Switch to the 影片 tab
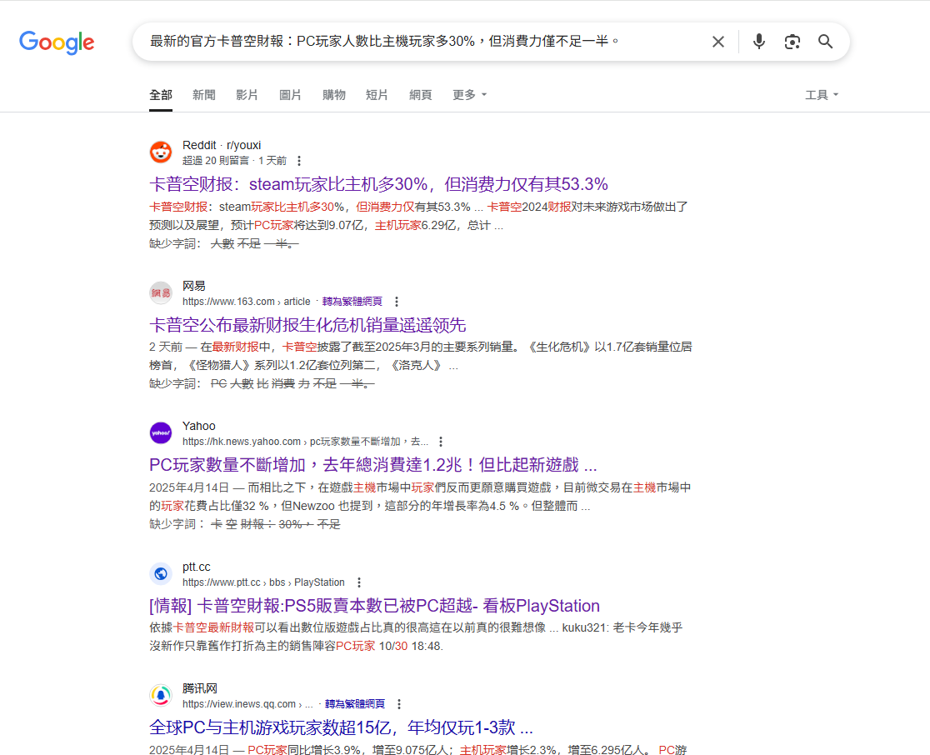The width and height of the screenshot is (930, 755). tap(247, 95)
